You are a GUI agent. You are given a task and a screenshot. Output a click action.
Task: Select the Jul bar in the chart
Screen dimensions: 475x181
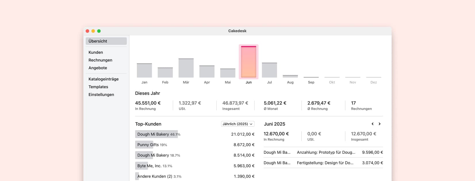tap(269, 70)
